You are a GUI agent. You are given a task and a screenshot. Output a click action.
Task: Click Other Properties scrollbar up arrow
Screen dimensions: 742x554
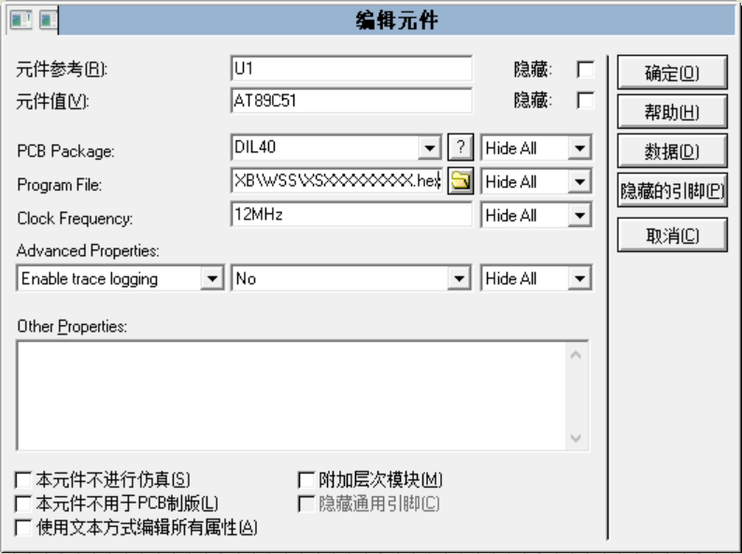(576, 355)
